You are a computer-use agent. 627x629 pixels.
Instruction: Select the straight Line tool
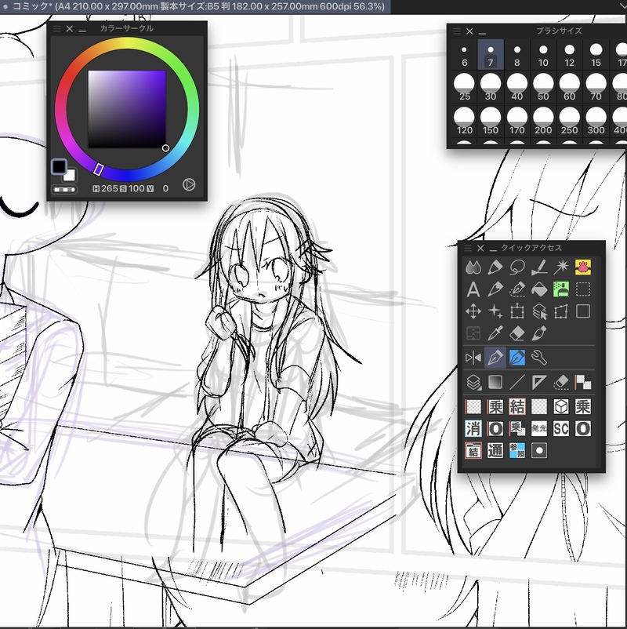click(x=517, y=382)
